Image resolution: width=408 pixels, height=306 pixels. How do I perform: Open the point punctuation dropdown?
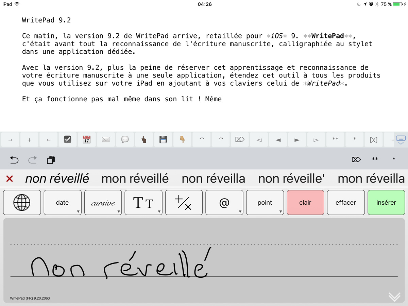click(265, 203)
